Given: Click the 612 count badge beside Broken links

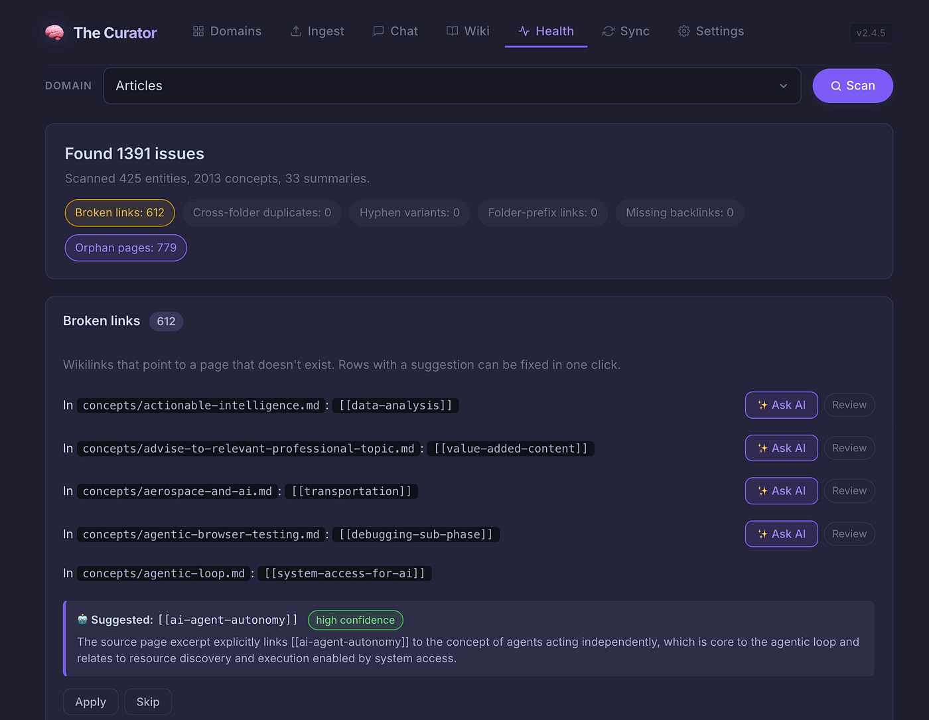Looking at the screenshot, I should 166,321.
